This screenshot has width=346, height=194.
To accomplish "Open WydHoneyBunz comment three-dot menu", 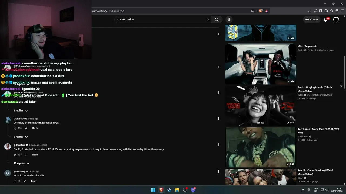I will (x=218, y=66).
